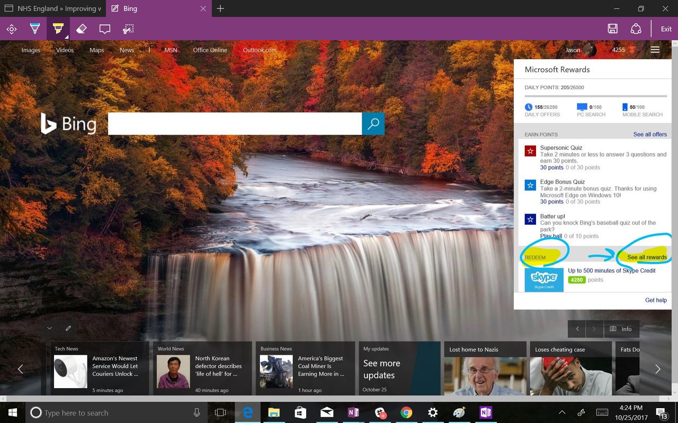The width and height of the screenshot is (678, 423).
Task: Open the Mobile Search points item
Action: tap(643, 110)
